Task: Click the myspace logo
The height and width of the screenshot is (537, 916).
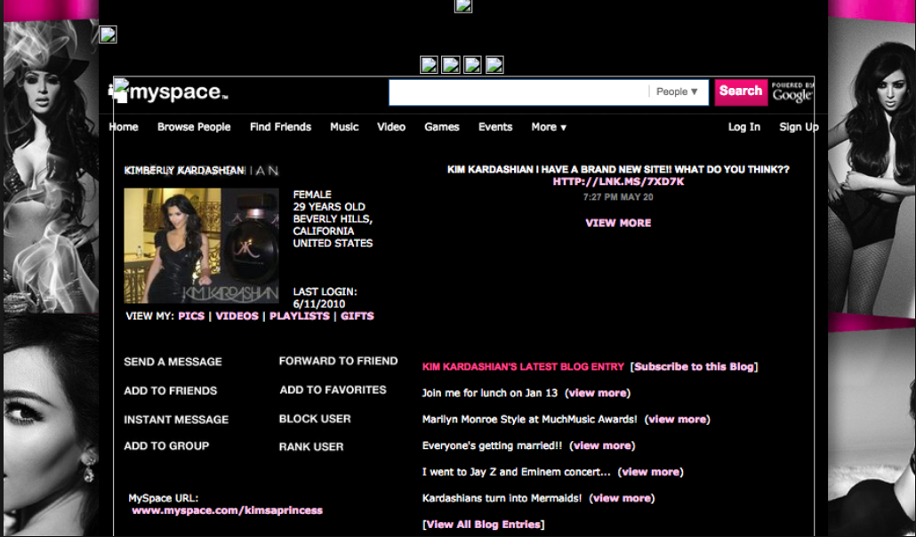Action: click(x=169, y=92)
